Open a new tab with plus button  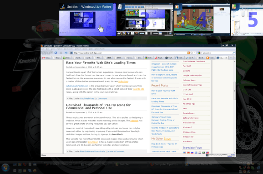231,58
